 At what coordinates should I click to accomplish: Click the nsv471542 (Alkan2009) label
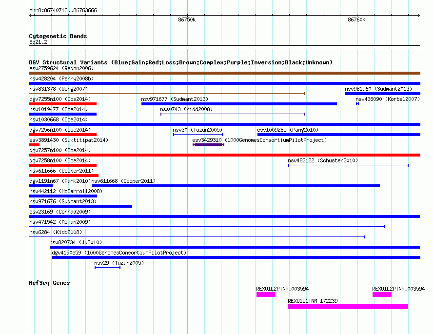coord(60,222)
